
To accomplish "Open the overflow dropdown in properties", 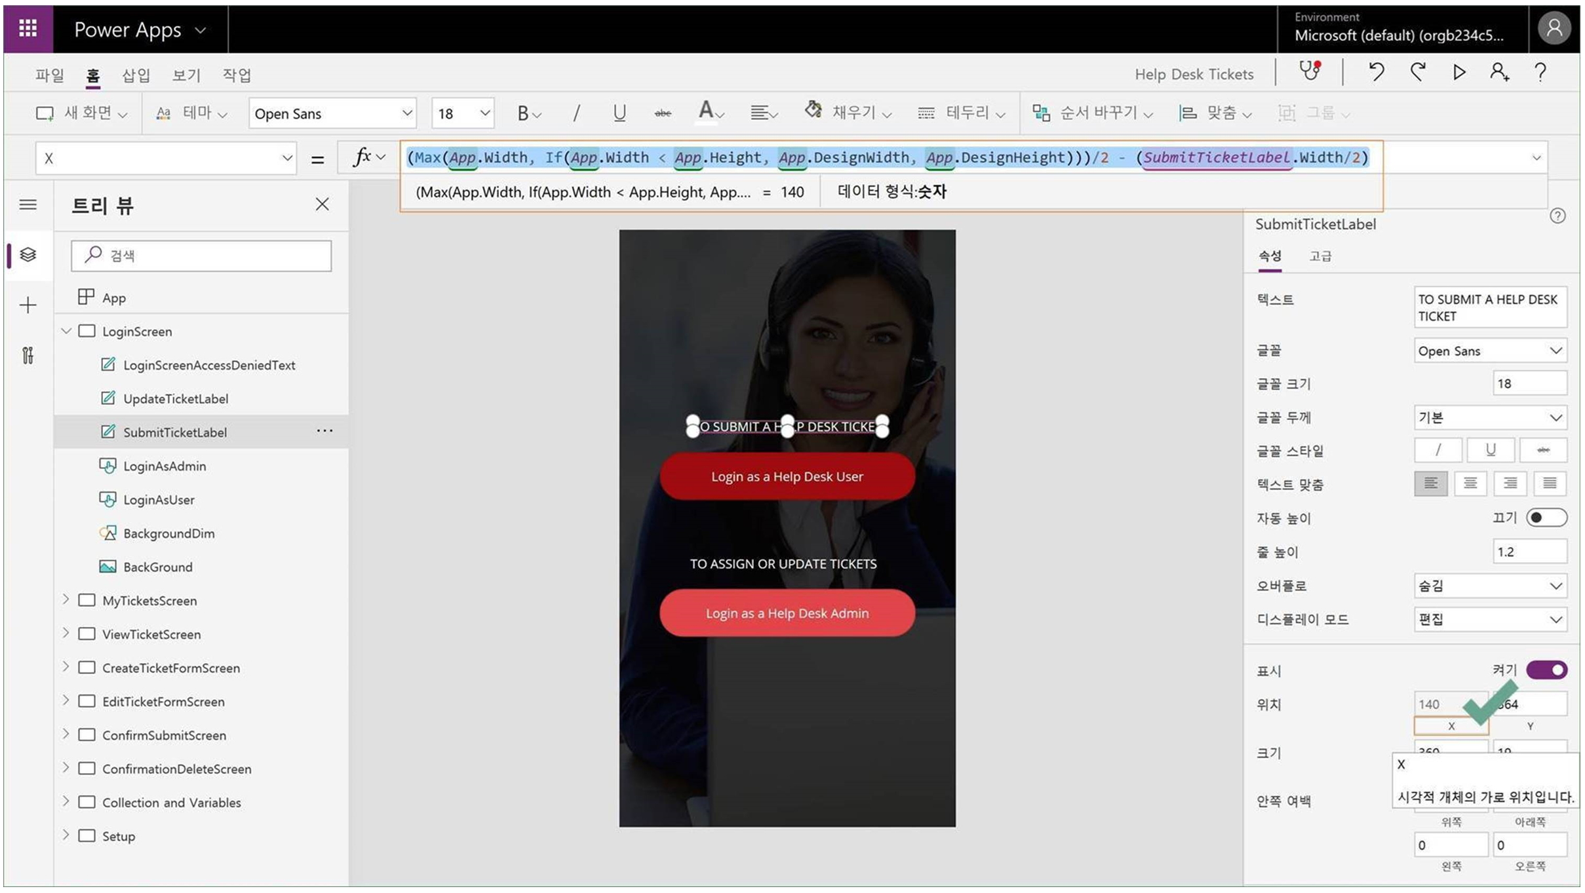I will tap(1490, 586).
